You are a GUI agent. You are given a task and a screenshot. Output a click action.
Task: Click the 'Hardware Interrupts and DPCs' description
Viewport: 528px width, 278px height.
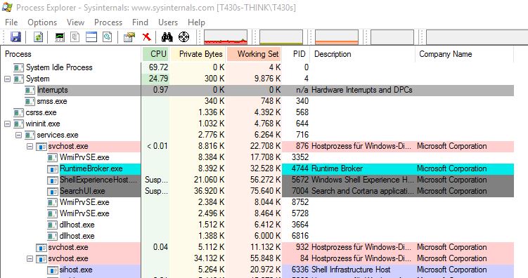[362, 90]
